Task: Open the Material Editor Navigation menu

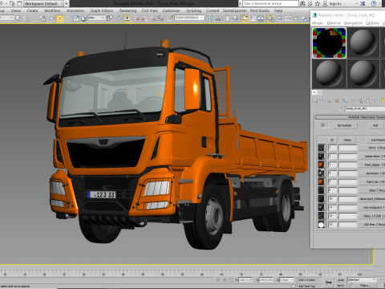Action: coord(353,23)
